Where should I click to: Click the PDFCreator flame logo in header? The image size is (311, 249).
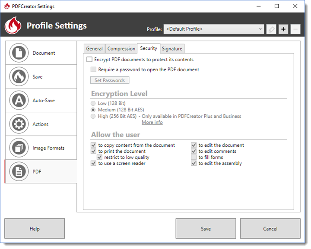[13, 25]
